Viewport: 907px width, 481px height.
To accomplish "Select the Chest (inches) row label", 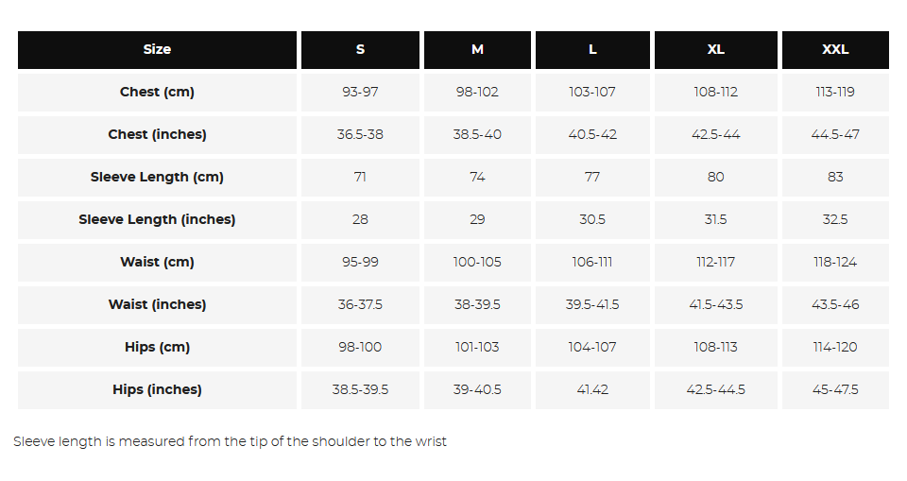I will (x=157, y=135).
